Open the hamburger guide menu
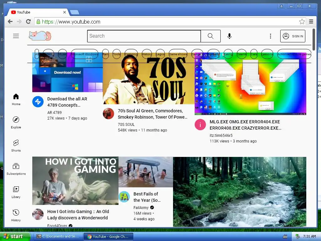This screenshot has height=241, width=321. click(16, 36)
